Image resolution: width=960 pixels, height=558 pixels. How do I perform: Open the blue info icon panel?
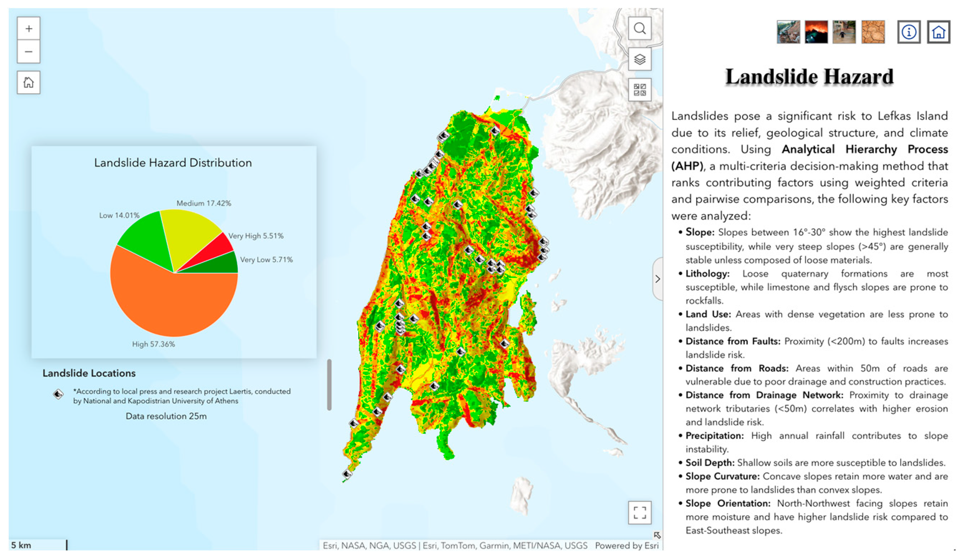tap(909, 32)
